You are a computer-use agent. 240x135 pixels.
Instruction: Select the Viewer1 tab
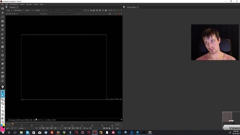coord(12,7)
